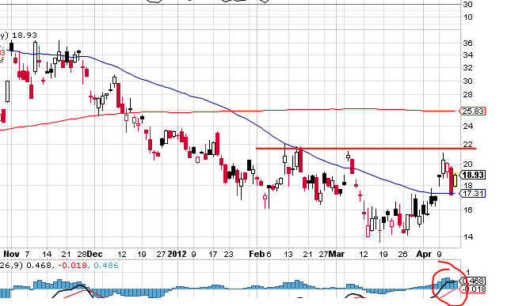
Task: Click the Nov month label on date axis
Action: 11,254
